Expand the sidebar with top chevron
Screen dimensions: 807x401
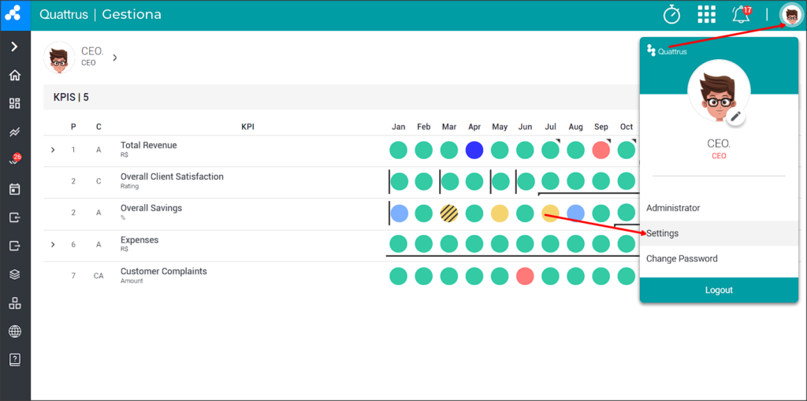pos(14,46)
